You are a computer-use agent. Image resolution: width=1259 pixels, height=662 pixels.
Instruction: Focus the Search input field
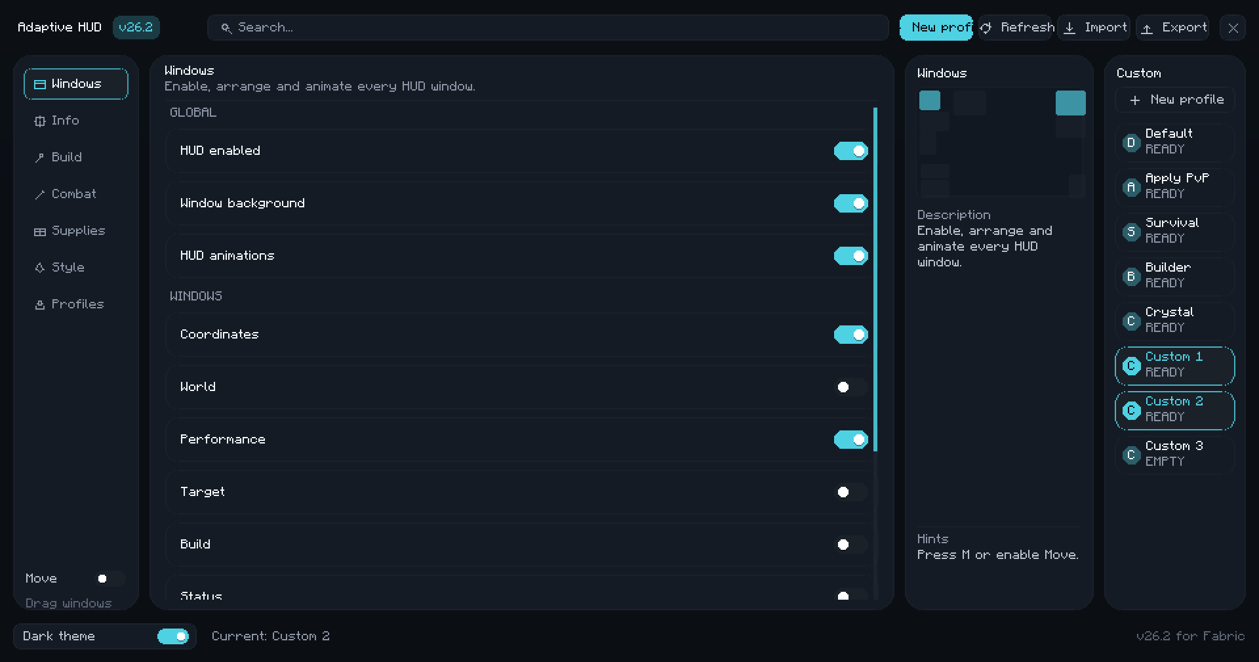548,28
